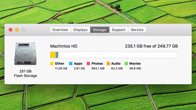Click the yellow segment of storage bar
This screenshot has width=196, height=110.
click(53, 55)
